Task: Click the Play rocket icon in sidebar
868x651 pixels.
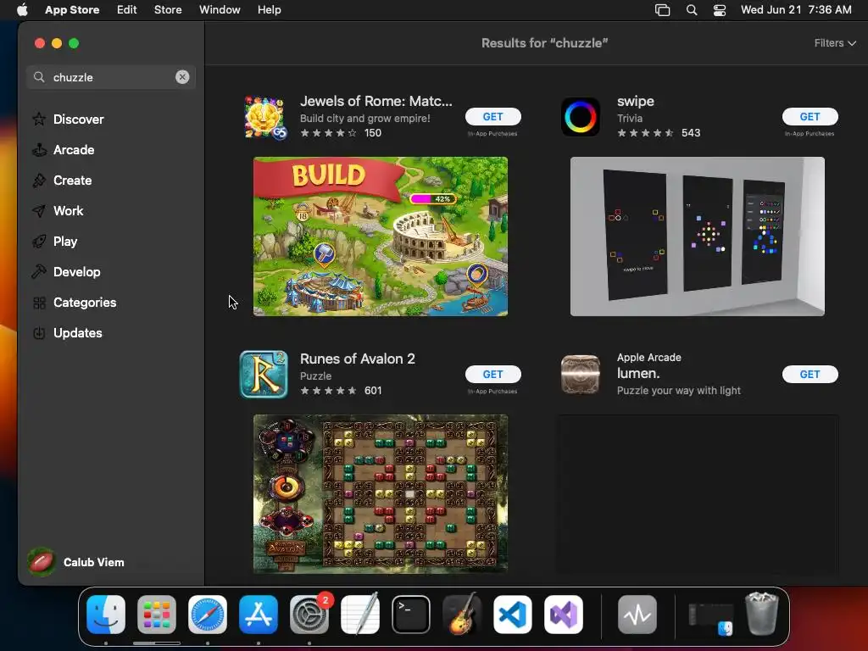Action: (x=39, y=241)
